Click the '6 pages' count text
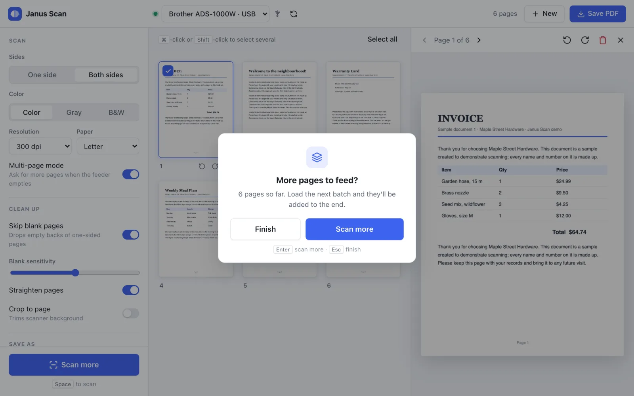634x396 pixels. coord(505,14)
